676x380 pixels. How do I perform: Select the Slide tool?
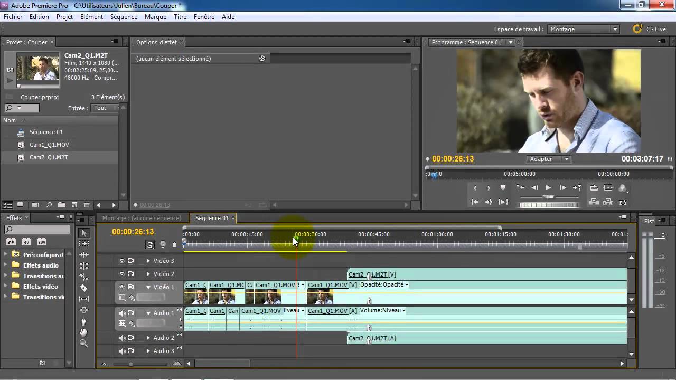pyautogui.click(x=83, y=310)
